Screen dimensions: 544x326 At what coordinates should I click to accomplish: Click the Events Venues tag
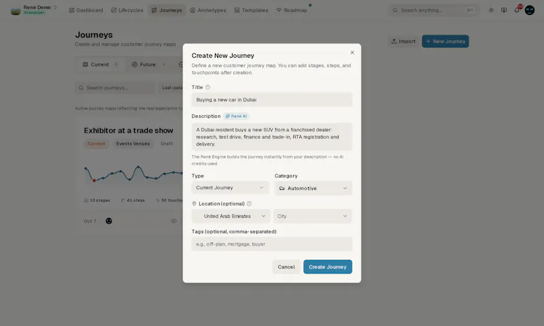pos(133,144)
